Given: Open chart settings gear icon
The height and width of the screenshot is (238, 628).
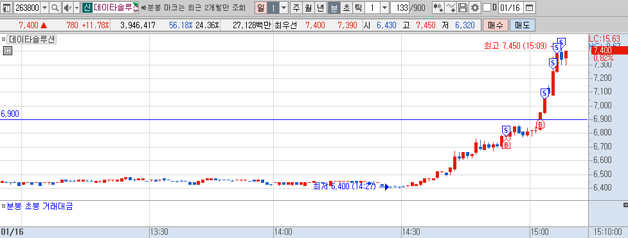Looking at the screenshot, I should coord(475,8).
